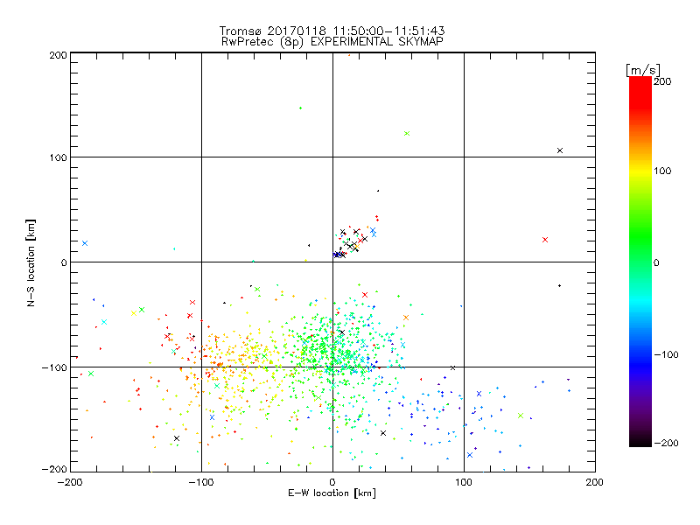The height and width of the screenshot is (525, 700).
Task: Click the x-axis '200' tick label
Action: (595, 482)
